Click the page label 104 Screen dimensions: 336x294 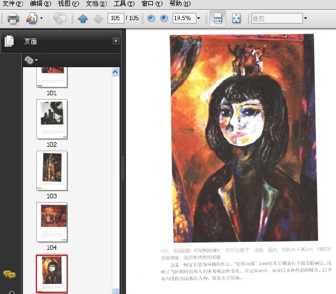[x=52, y=248]
